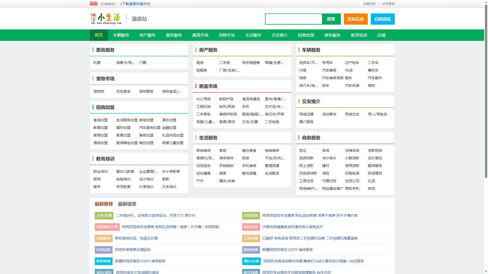
Task: Click the 跳蚤市场 section heading
Action: pos(208,86)
